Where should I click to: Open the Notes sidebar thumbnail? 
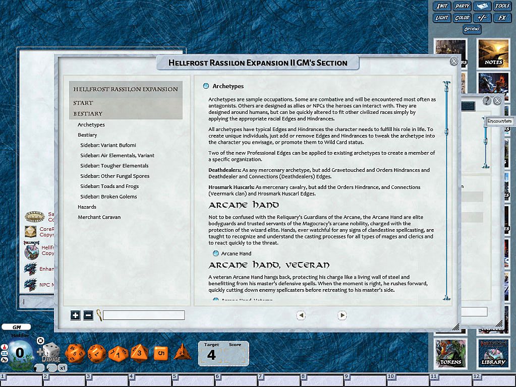click(x=493, y=54)
